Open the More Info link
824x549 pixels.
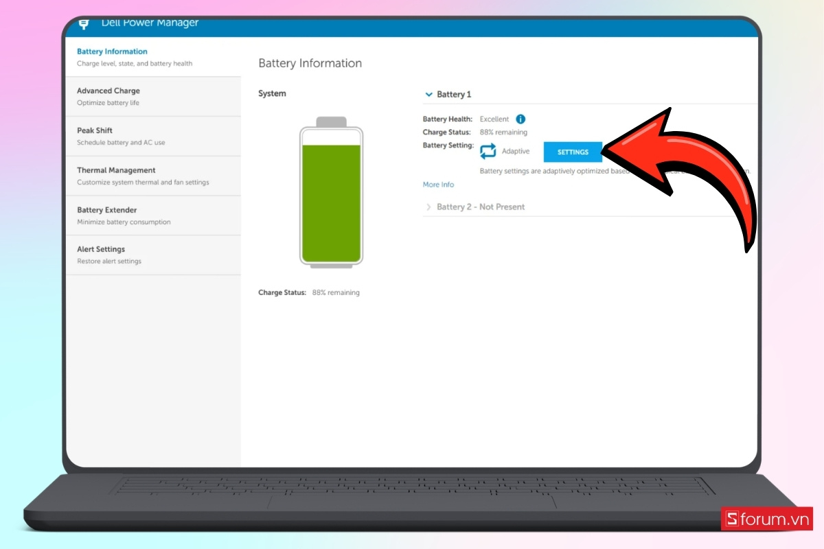point(438,185)
